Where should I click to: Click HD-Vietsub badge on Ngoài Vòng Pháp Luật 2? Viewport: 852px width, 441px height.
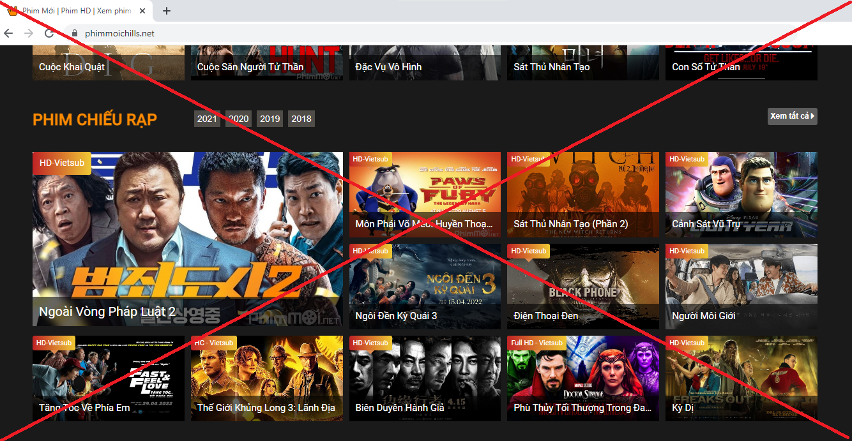(62, 163)
